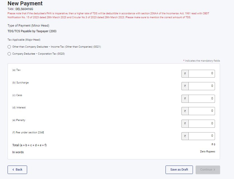Select Other than Company Deductee radio option
This screenshot has height=179, width=234.
[9, 47]
